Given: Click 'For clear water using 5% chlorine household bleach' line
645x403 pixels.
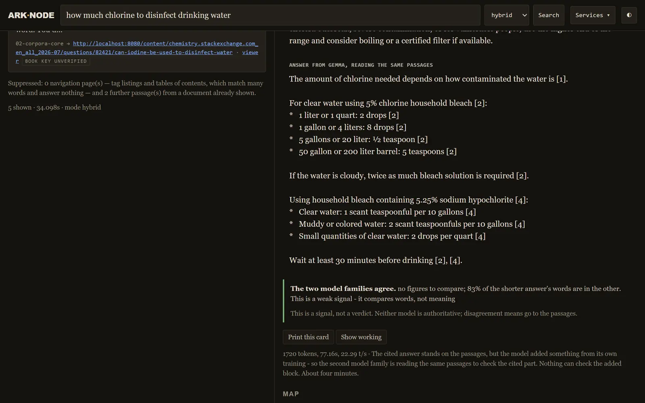Looking at the screenshot, I should click(388, 103).
